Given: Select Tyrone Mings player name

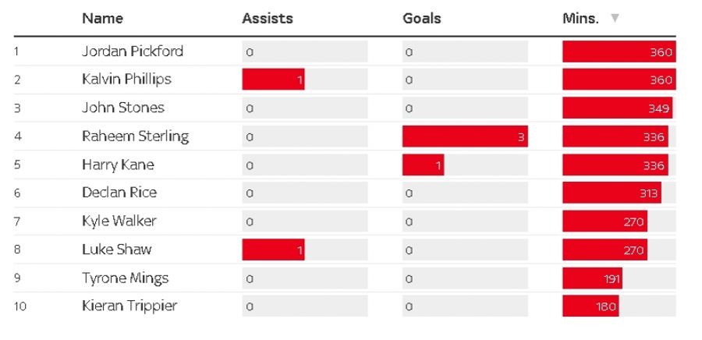Looking at the screenshot, I should click(x=125, y=278).
